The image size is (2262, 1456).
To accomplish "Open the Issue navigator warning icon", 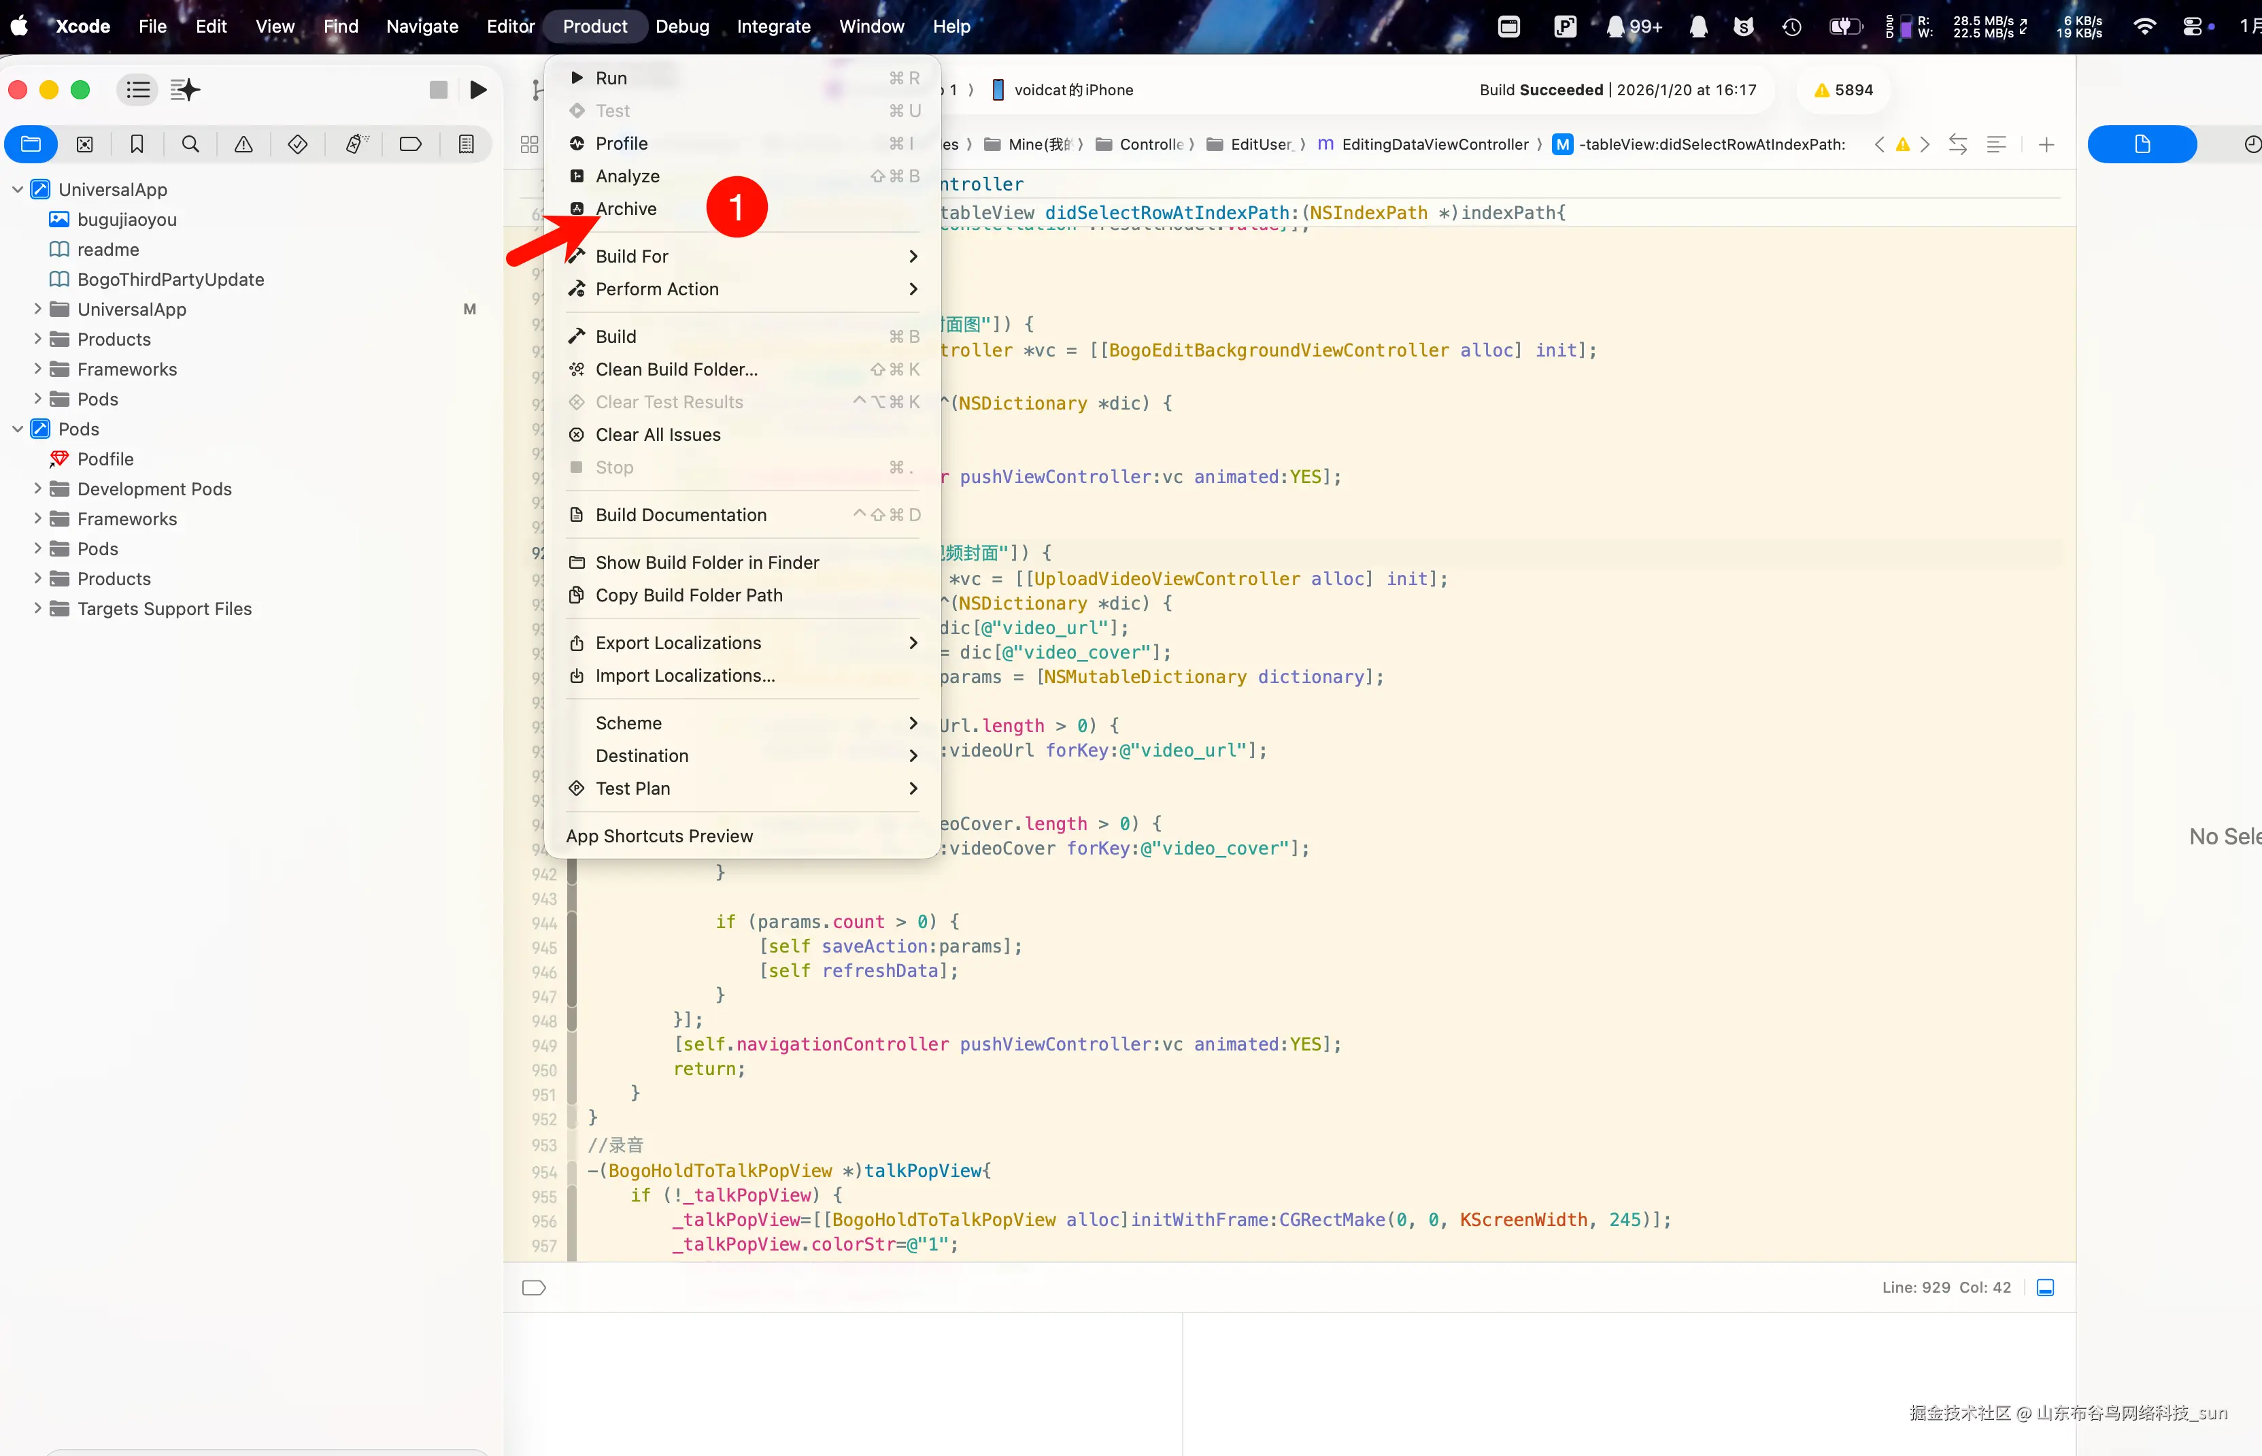I will [243, 144].
